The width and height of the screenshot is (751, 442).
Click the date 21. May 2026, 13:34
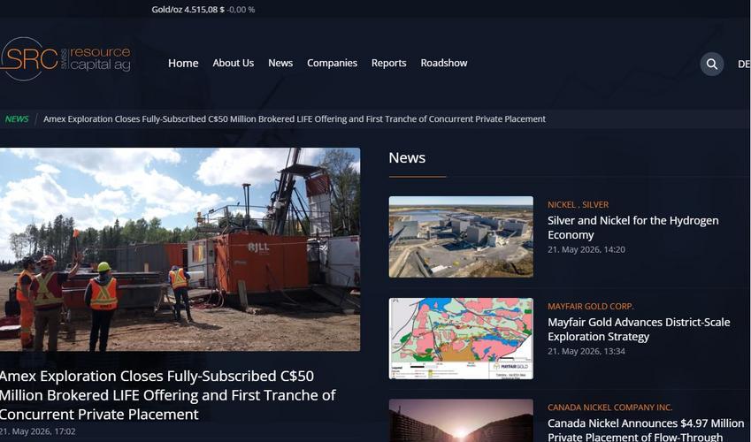(586, 352)
